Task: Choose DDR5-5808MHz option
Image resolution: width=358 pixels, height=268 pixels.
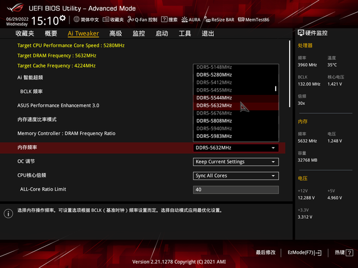Action: (236, 121)
